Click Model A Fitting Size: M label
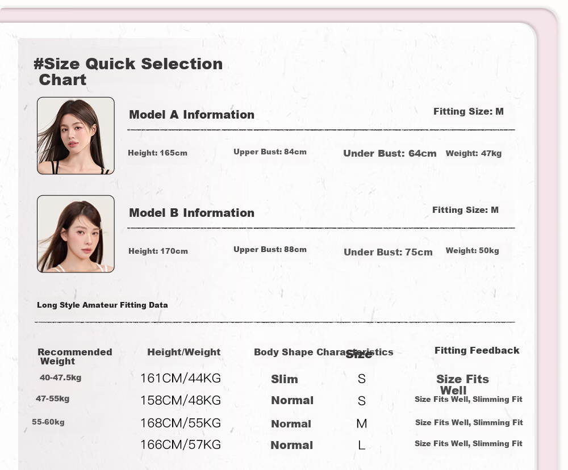568x470 pixels. pyautogui.click(x=469, y=111)
